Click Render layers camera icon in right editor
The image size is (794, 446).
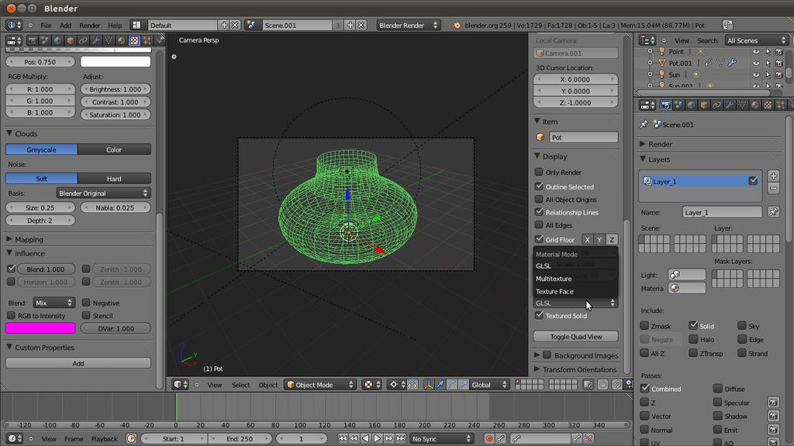point(666,105)
